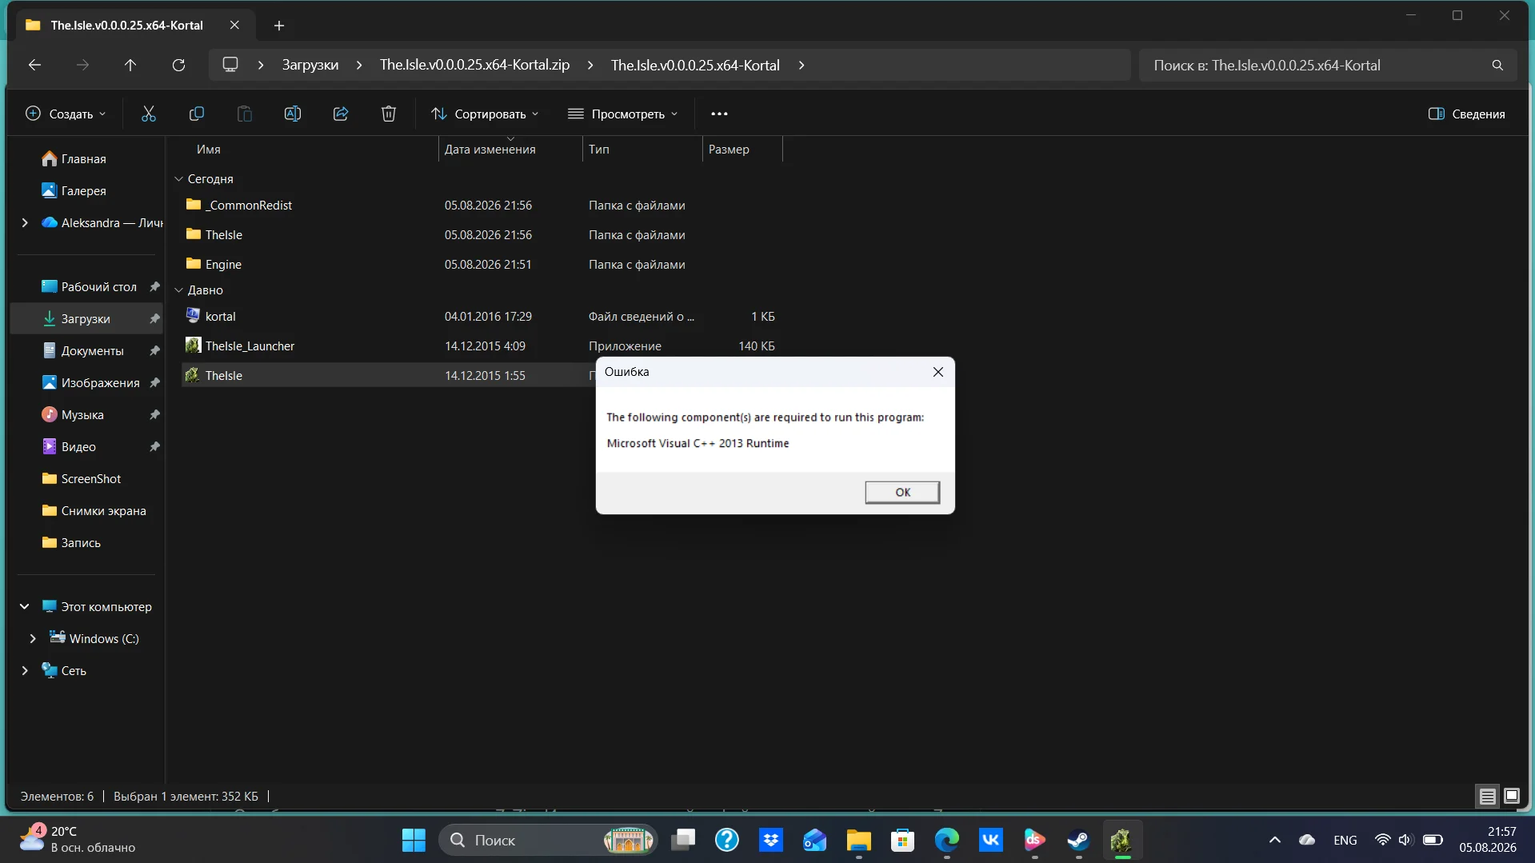This screenshot has width=1535, height=863.
Task: Open Outlook from the taskbar
Action: (815, 841)
